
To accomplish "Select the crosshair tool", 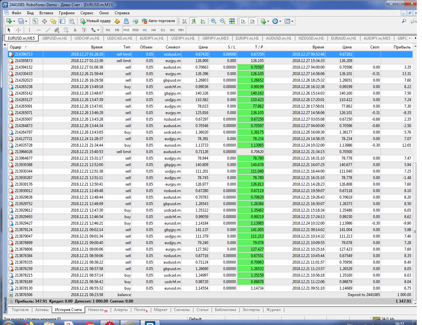I will 19,30.
